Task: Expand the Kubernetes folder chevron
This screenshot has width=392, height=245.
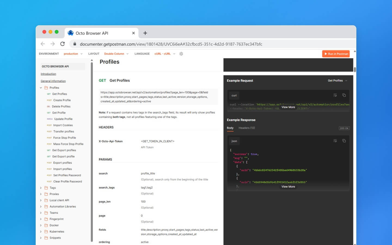Action: coord(41,232)
